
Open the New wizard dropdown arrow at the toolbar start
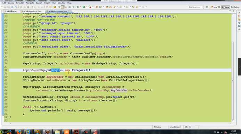(2, 7)
